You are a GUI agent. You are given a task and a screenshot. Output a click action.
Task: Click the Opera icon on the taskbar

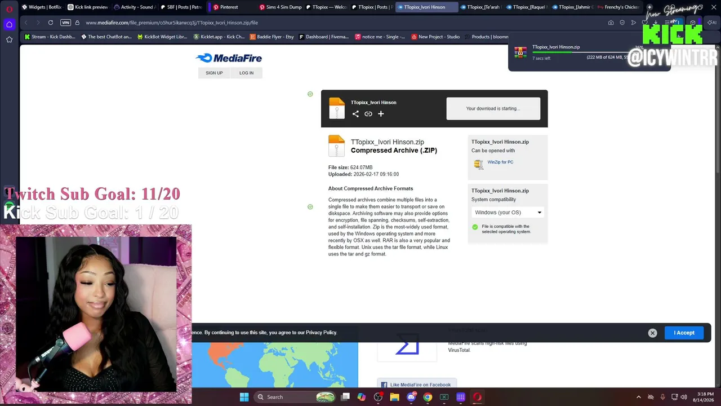477,397
